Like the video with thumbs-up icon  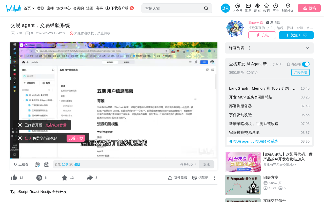14,178
